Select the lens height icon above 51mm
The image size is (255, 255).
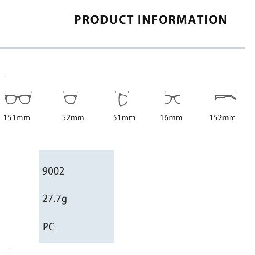pyautogui.click(x=123, y=100)
